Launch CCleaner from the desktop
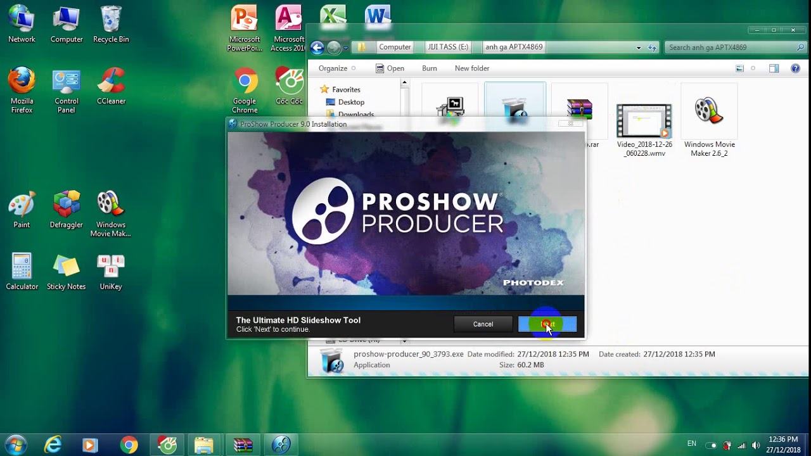This screenshot has width=811, height=456. tap(111, 85)
